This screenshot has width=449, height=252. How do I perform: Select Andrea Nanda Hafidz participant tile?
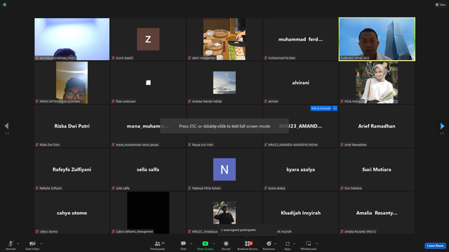click(224, 83)
